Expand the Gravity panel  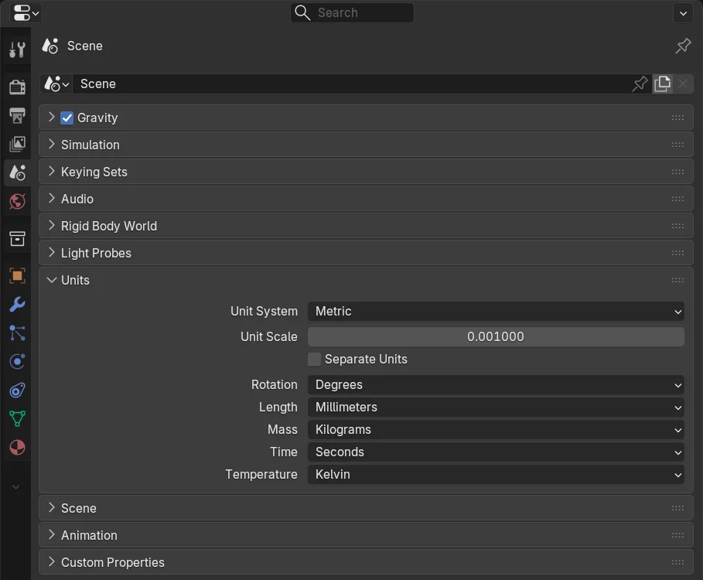52,118
